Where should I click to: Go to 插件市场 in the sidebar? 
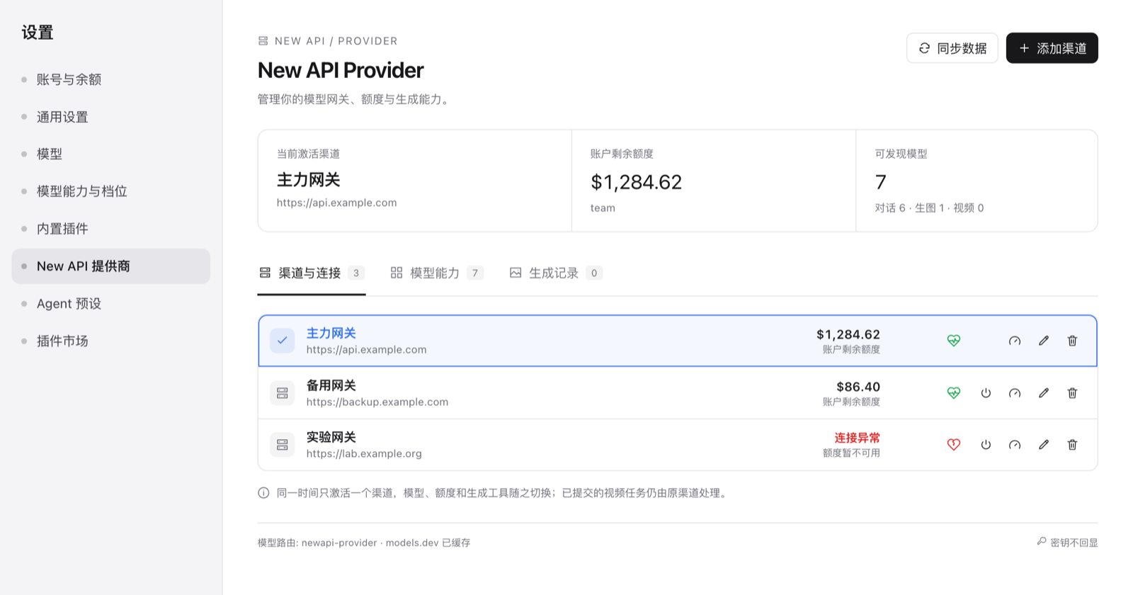(111, 341)
